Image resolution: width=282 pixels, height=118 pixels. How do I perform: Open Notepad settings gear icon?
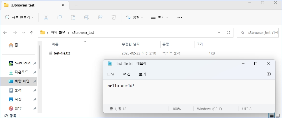pos(268,74)
